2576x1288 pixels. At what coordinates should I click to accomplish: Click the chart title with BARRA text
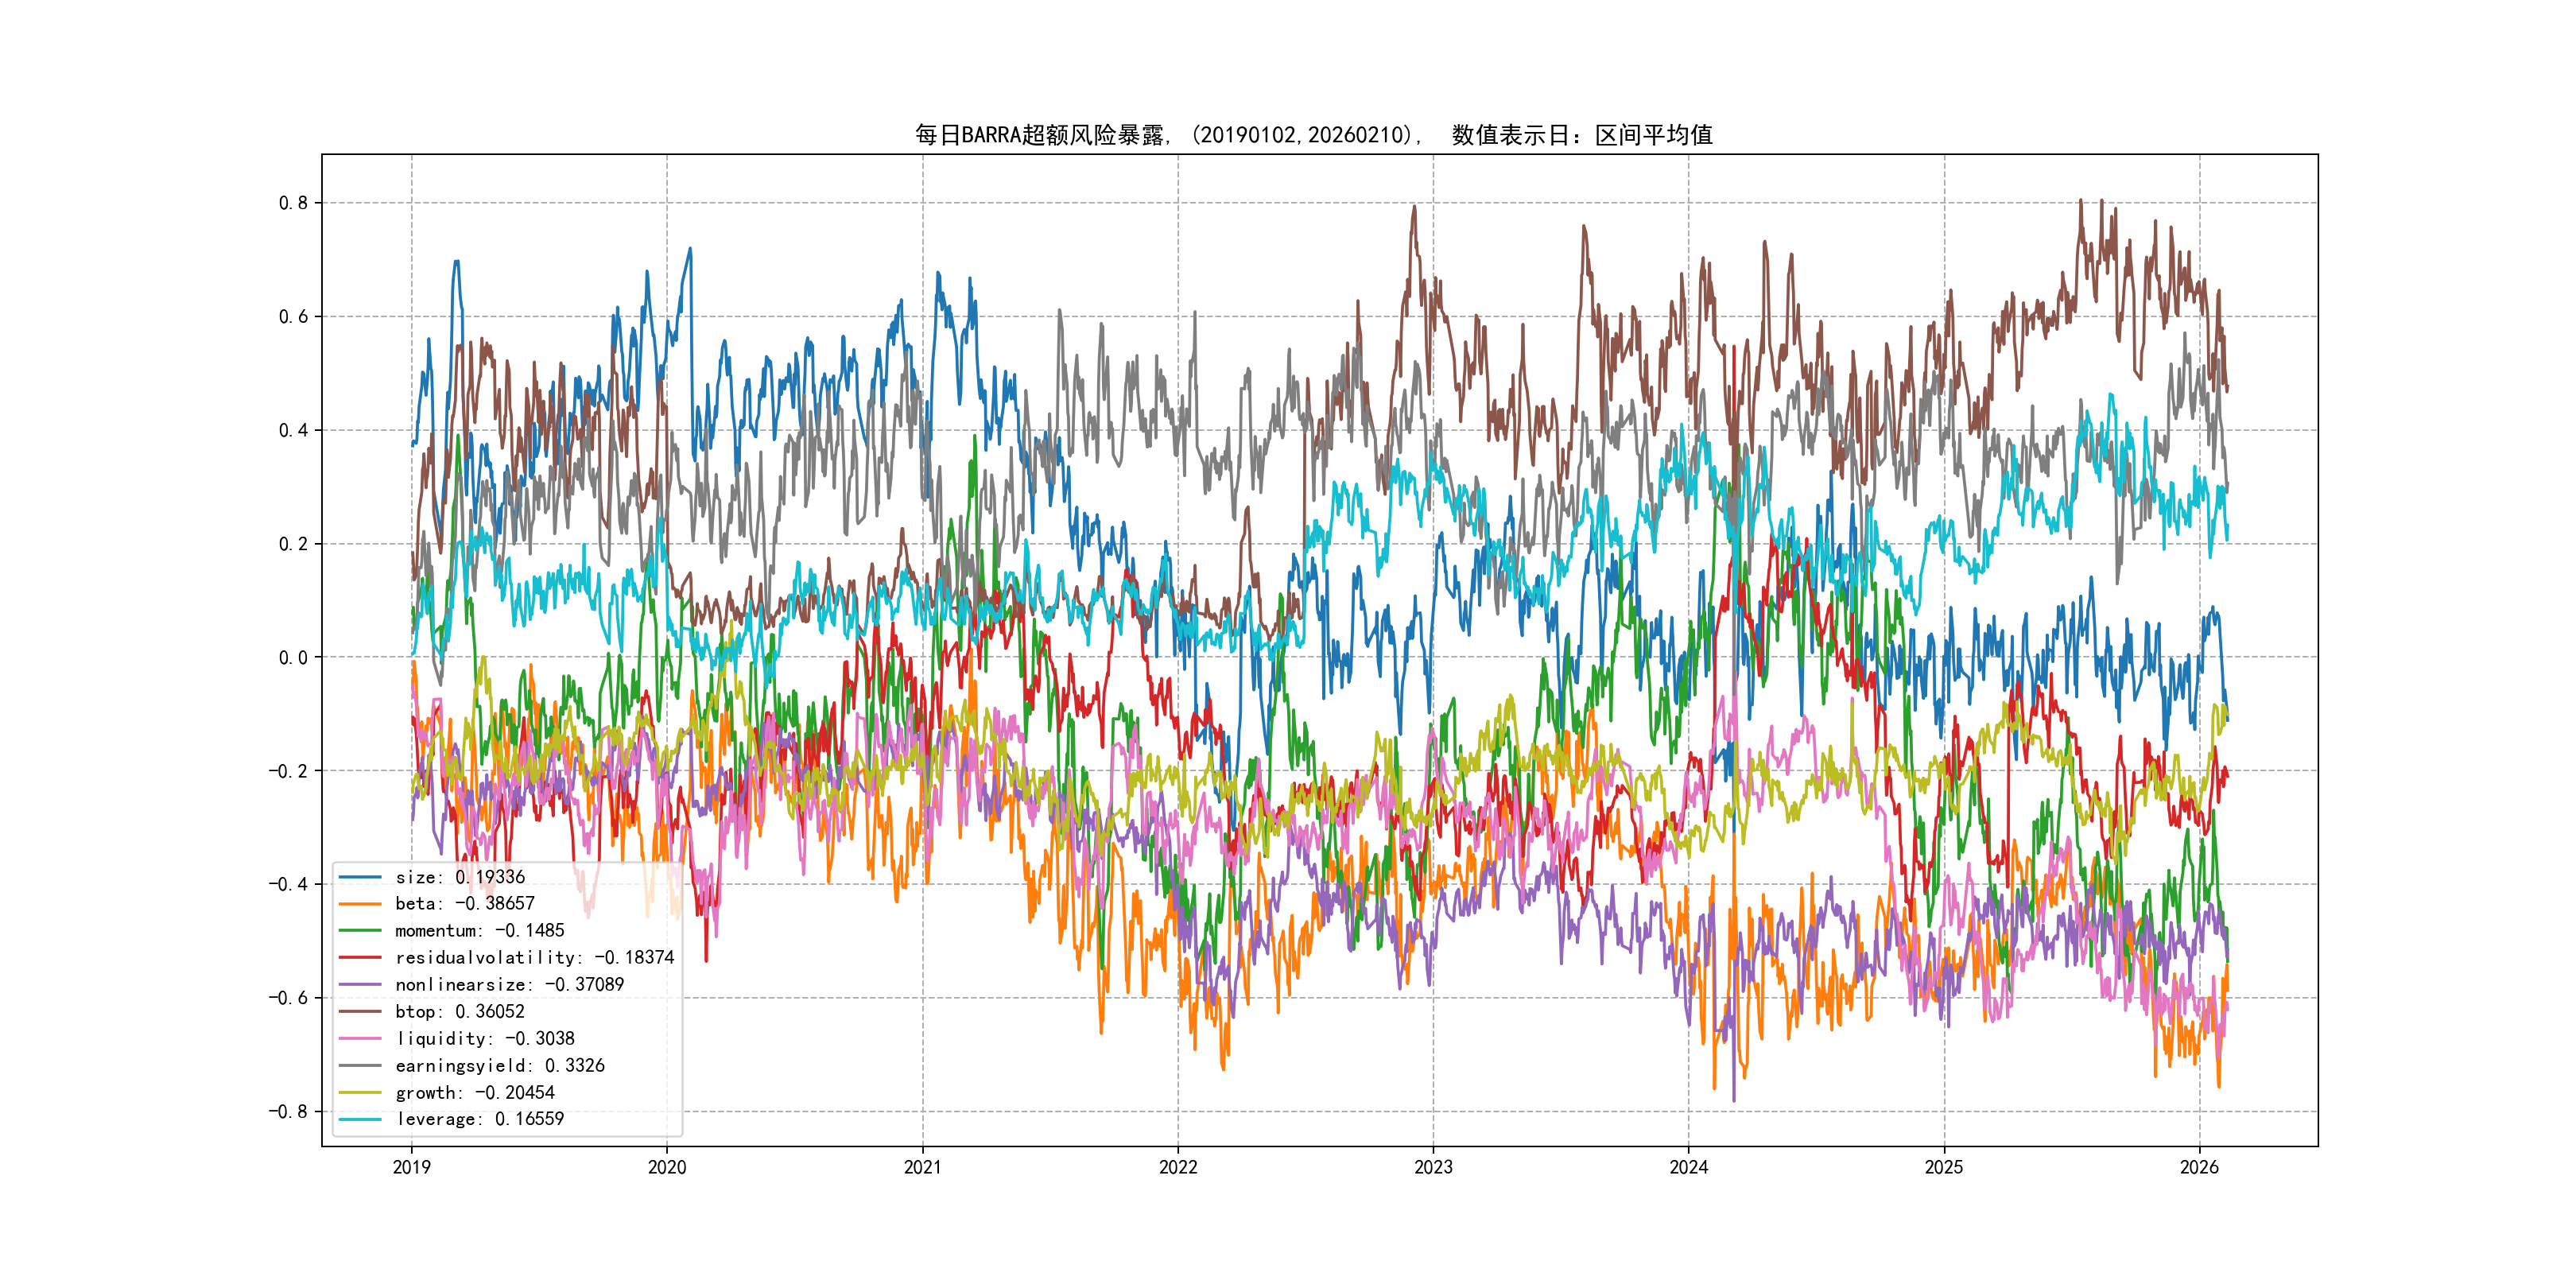[1313, 135]
